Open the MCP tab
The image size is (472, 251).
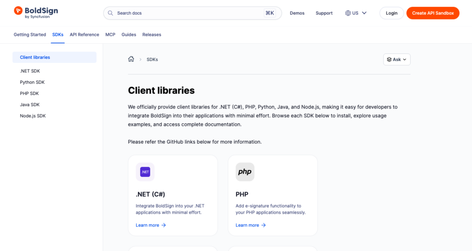point(110,34)
